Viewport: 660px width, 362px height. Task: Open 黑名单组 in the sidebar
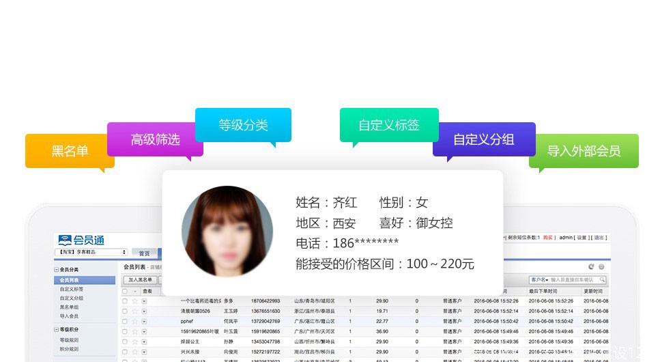point(69,307)
